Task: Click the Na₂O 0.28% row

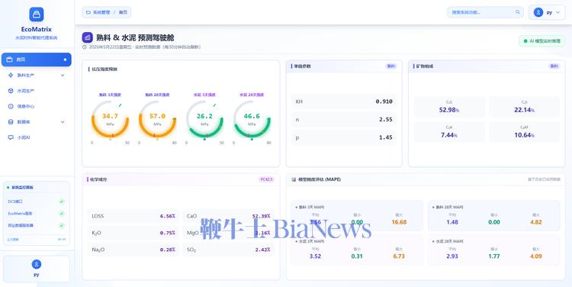Action: point(133,250)
